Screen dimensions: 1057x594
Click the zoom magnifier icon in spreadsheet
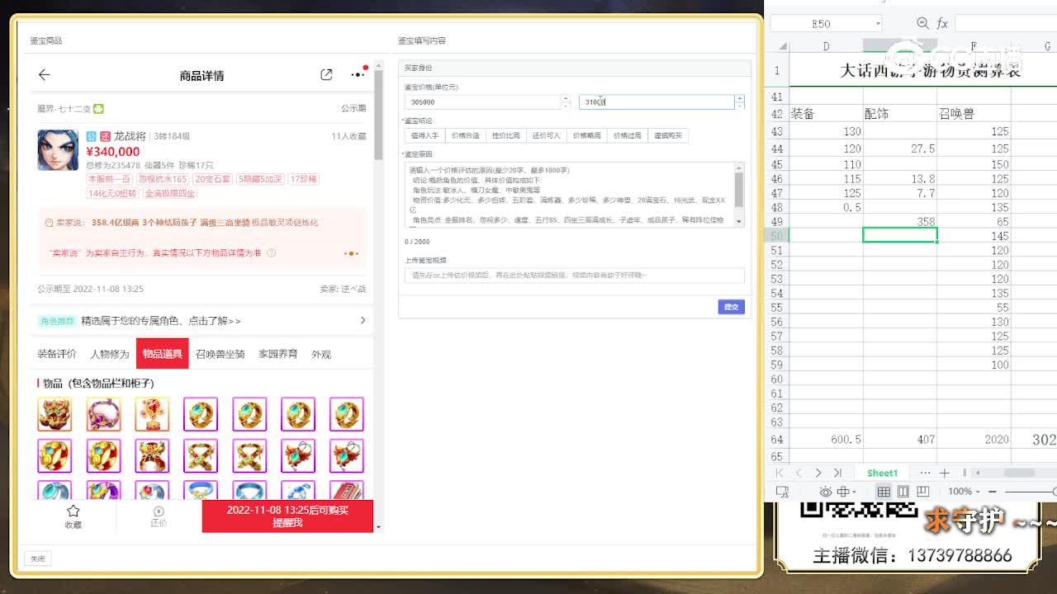(x=923, y=24)
